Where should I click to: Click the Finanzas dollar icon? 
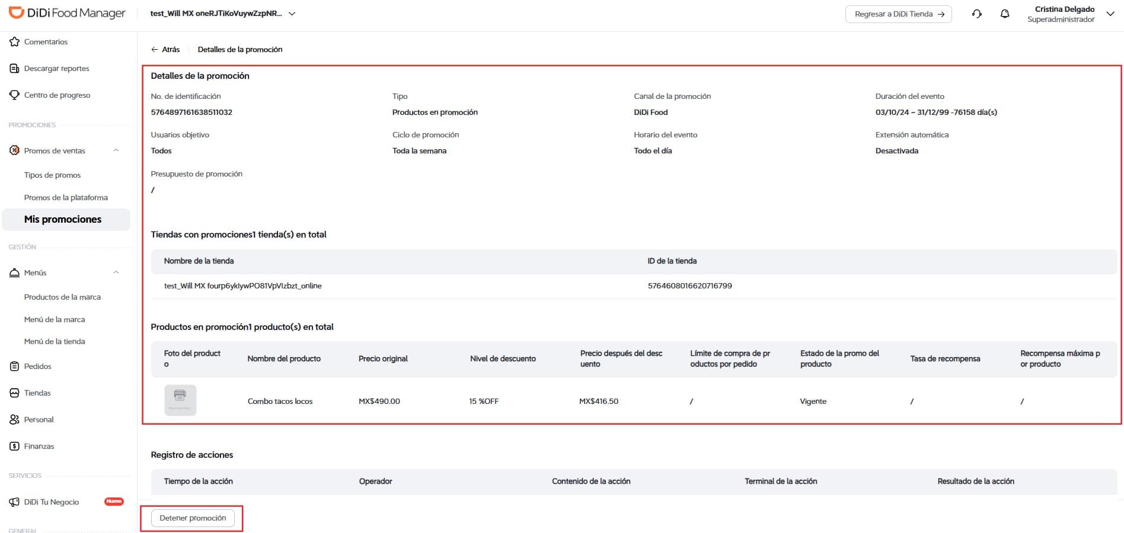14,446
